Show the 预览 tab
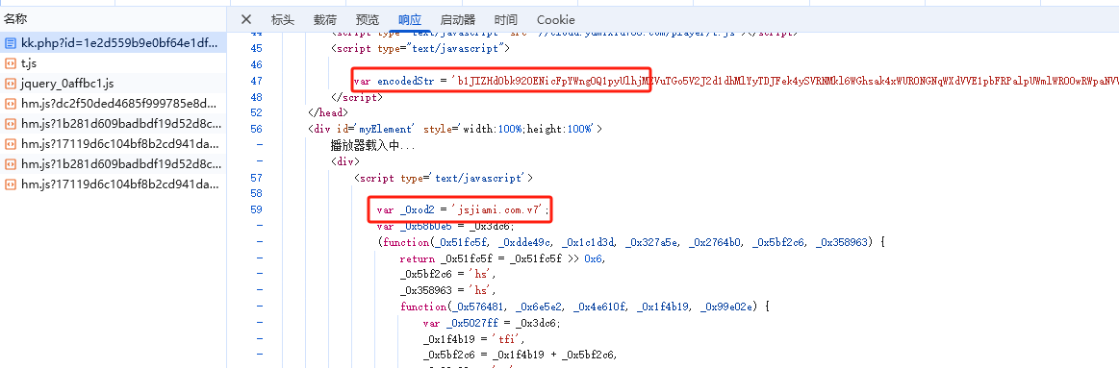 368,19
